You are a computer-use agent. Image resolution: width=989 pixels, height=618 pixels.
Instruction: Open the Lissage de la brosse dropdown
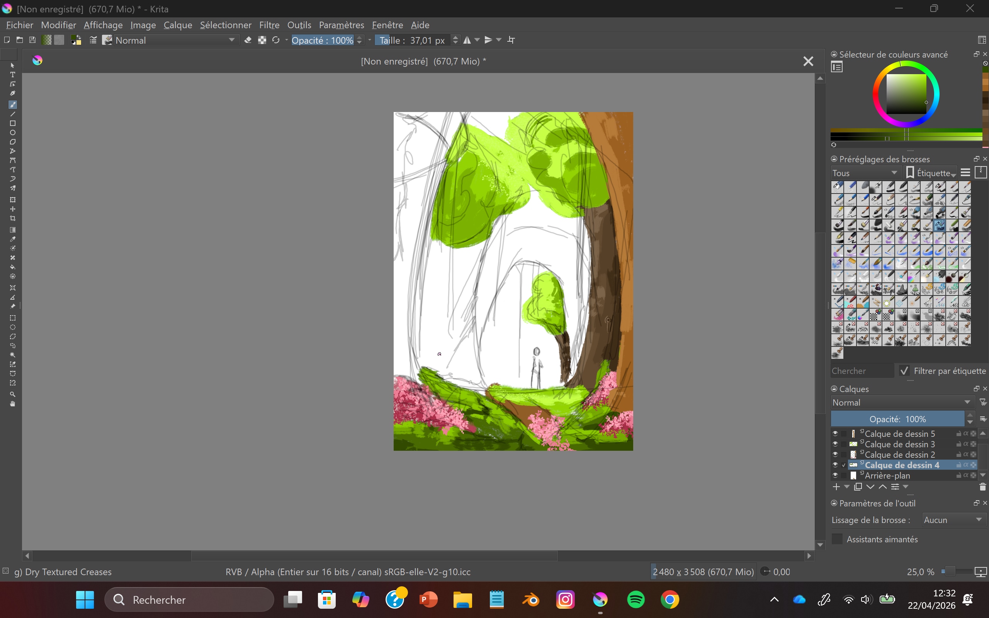pos(953,520)
